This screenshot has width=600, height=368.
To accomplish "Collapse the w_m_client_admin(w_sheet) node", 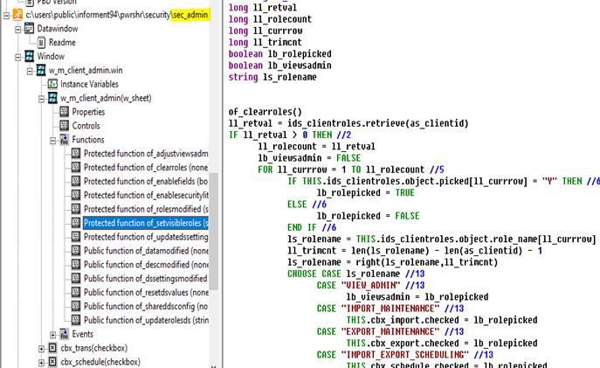I will (x=41, y=99).
